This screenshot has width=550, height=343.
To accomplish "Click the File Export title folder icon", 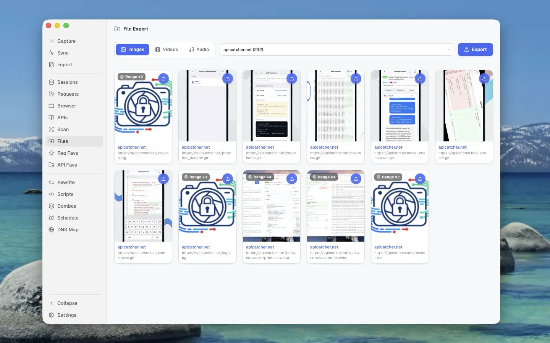I will 117,29.
